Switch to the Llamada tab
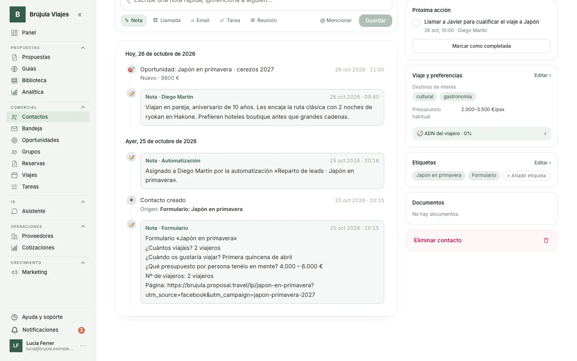 pyautogui.click(x=167, y=20)
